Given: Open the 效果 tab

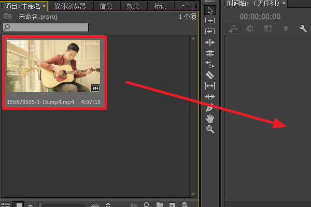Looking at the screenshot, I should [133, 6].
